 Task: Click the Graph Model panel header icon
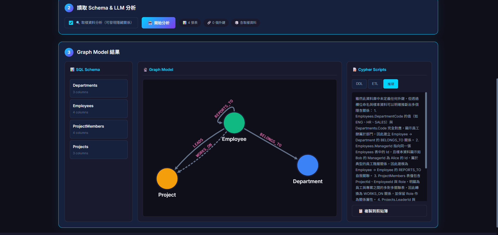point(145,70)
